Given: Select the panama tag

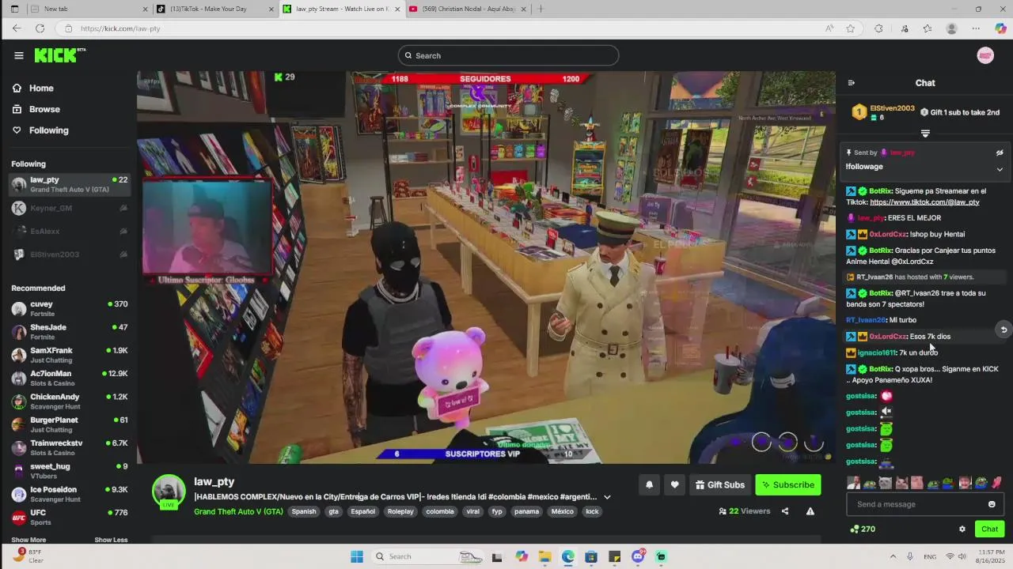Looking at the screenshot, I should [x=526, y=511].
